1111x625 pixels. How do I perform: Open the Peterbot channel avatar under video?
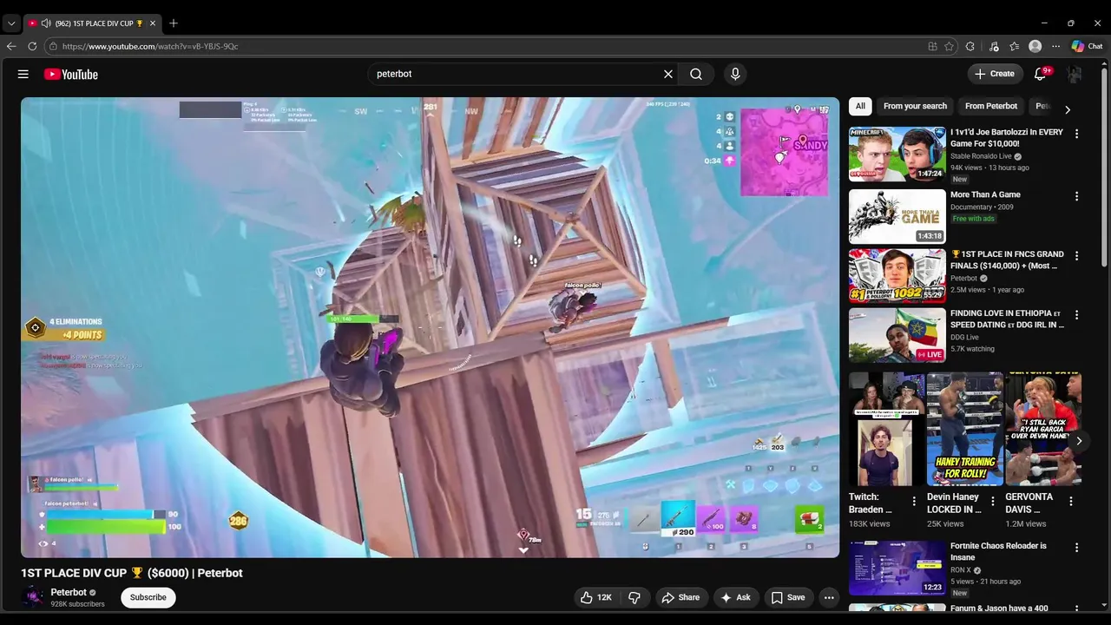coord(33,597)
